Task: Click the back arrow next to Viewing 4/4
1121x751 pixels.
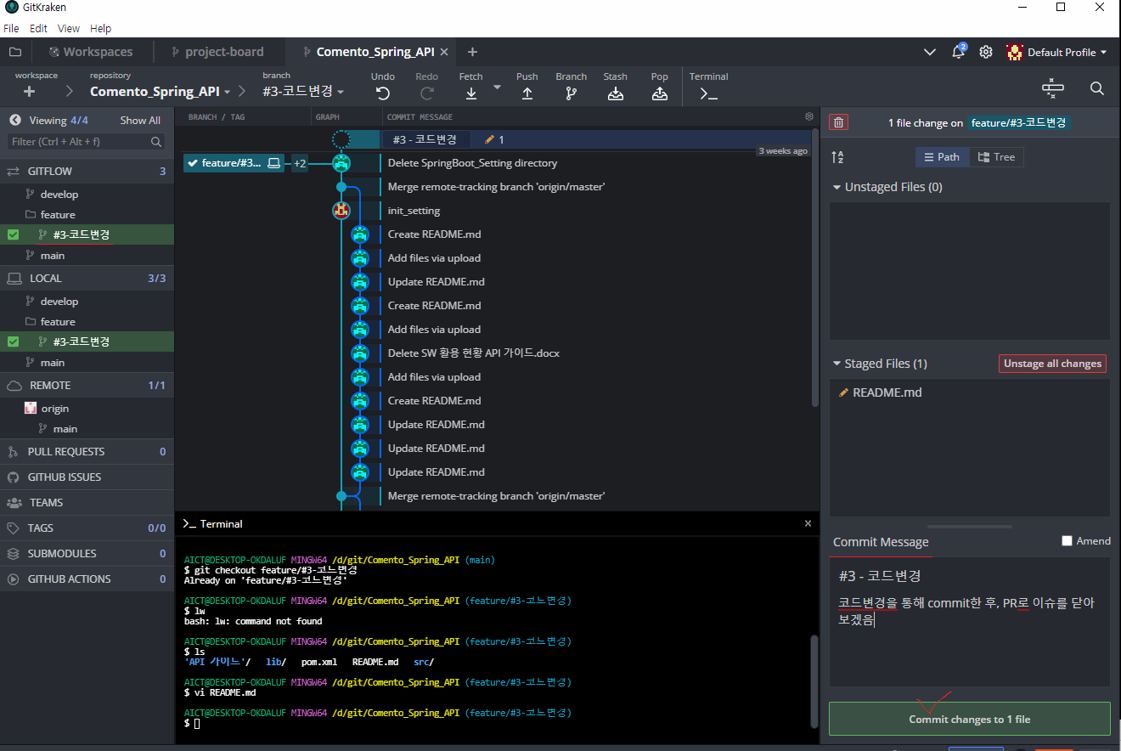Action: (x=15, y=120)
